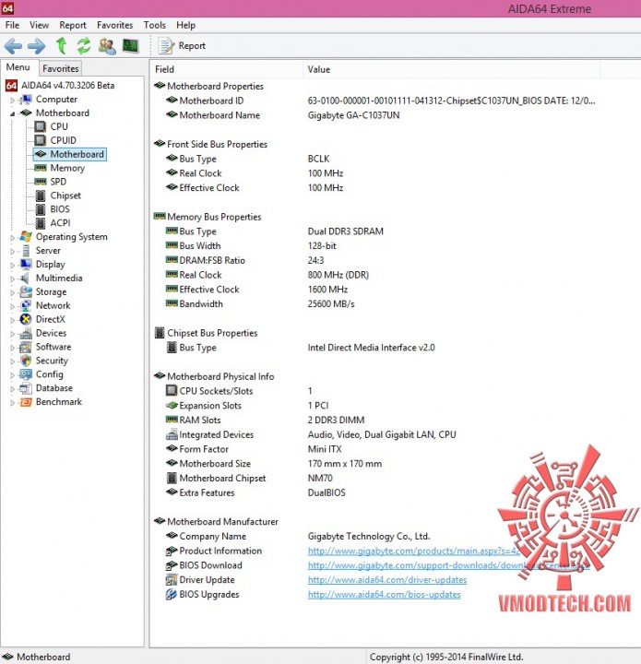Image resolution: width=641 pixels, height=664 pixels.
Task: Open the Chipset tree item
Action: (x=65, y=196)
